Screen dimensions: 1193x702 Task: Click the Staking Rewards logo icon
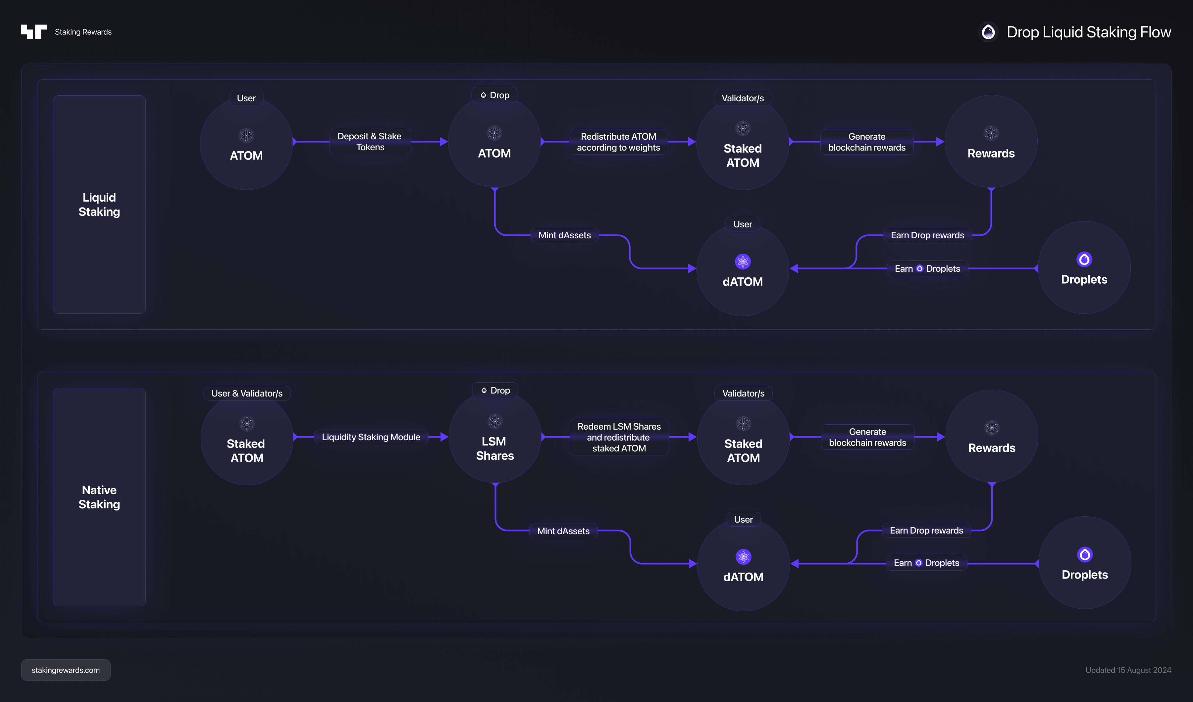34,32
